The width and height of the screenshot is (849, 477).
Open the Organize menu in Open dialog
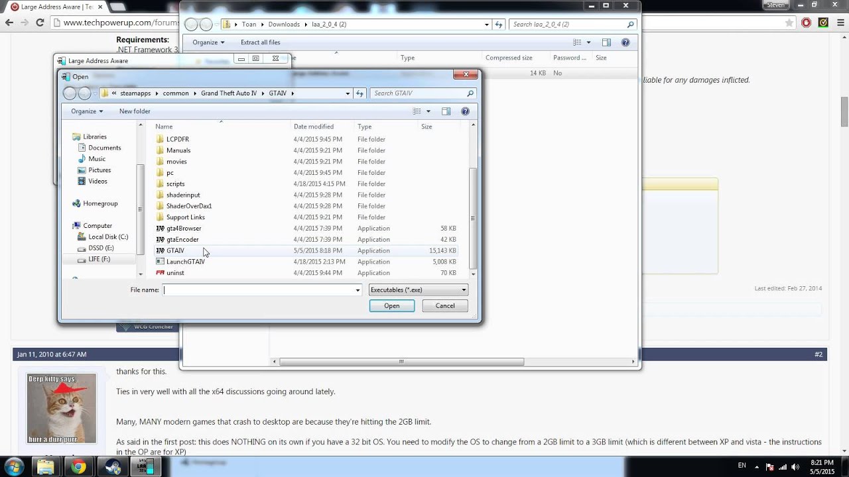[87, 111]
